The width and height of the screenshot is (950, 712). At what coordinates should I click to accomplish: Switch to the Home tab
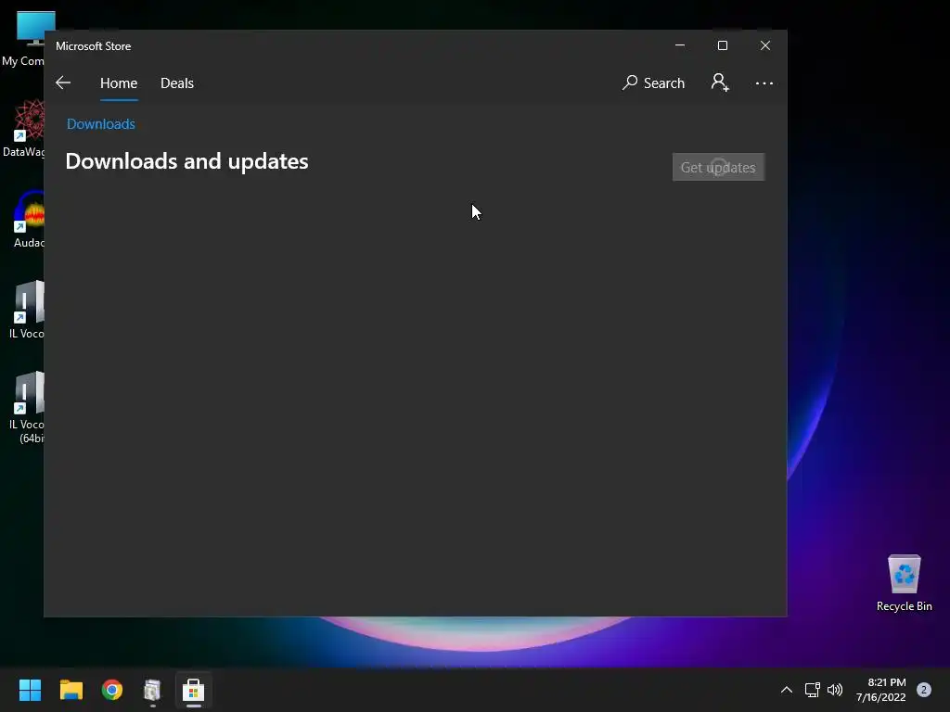pyautogui.click(x=119, y=83)
